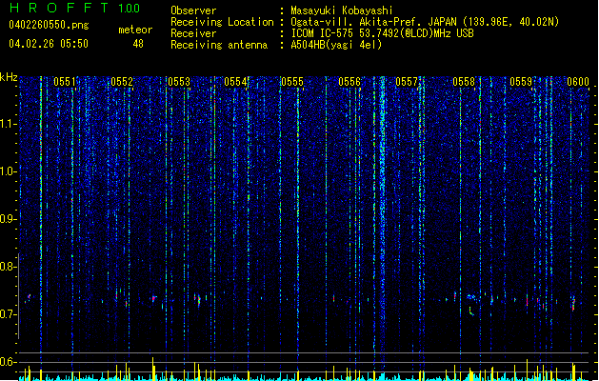
Task: Click the ICOM IC-575 receiver text
Action: 382,33
